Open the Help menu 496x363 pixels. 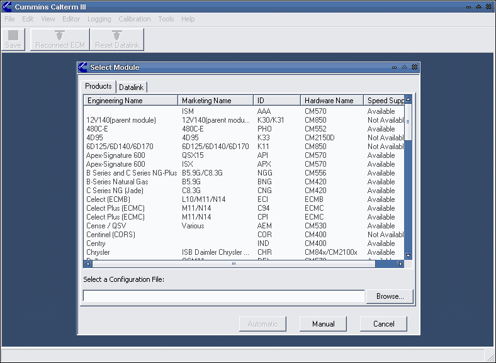click(x=188, y=19)
